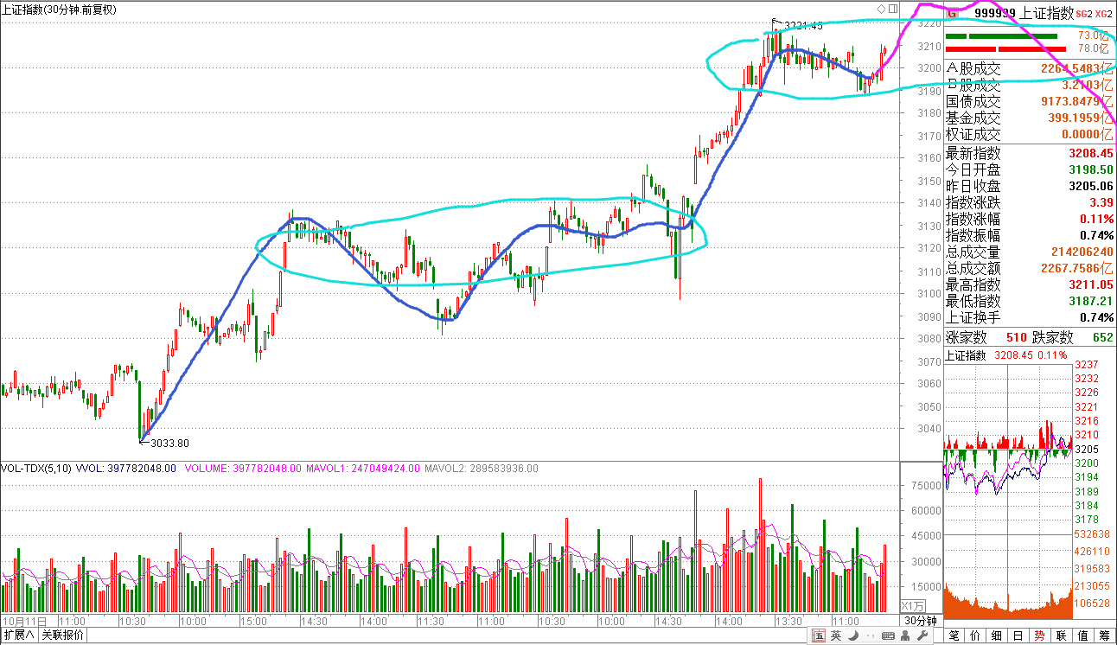Open the 30分钟 period selector
This screenshot has height=645, width=1117.
pyautogui.click(x=920, y=621)
